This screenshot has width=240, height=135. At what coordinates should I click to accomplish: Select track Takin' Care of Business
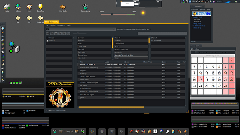click(131, 77)
